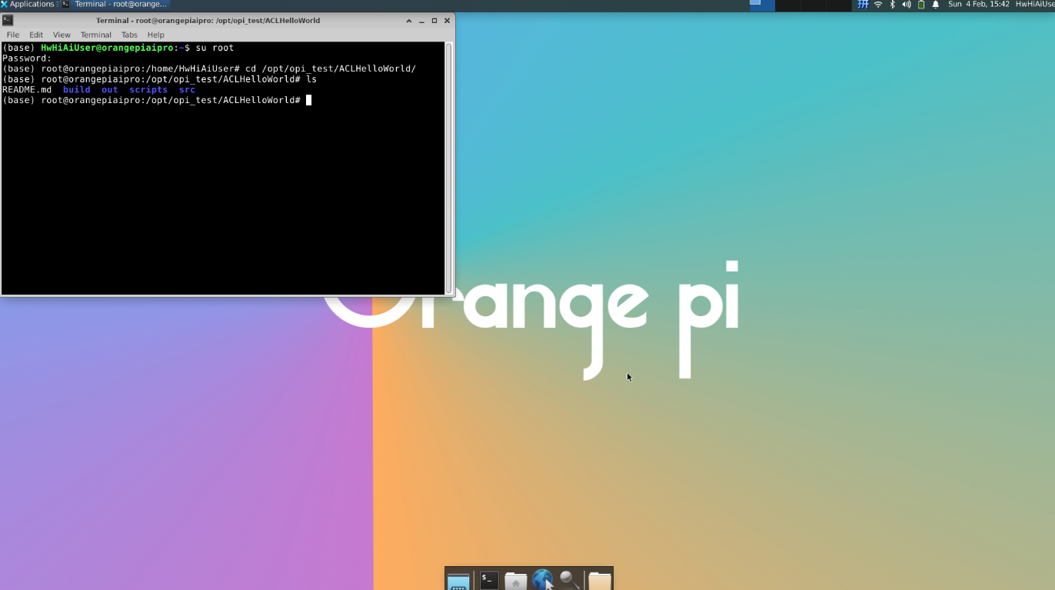Open the Applications menu in the top panel

28,5
